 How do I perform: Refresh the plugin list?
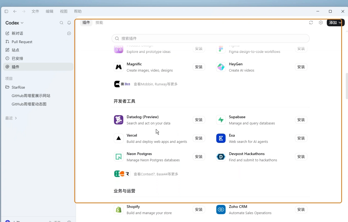pyautogui.click(x=311, y=22)
